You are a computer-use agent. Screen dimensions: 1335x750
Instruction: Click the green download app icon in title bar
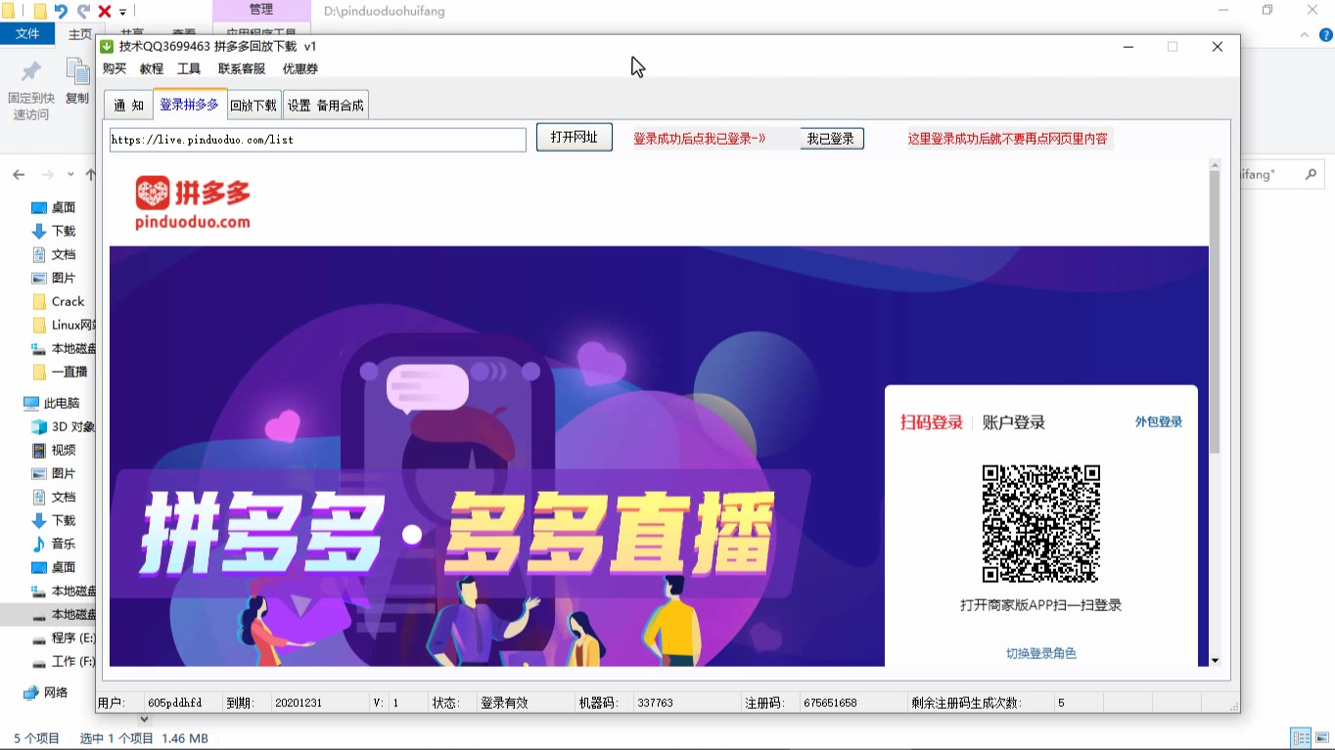point(108,46)
